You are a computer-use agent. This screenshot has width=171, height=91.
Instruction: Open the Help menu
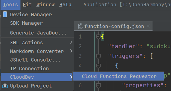(65, 5)
